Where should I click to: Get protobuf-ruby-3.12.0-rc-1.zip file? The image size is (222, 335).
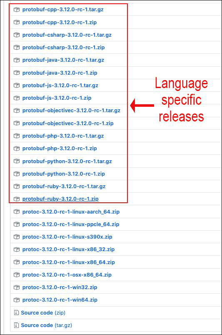60,199
